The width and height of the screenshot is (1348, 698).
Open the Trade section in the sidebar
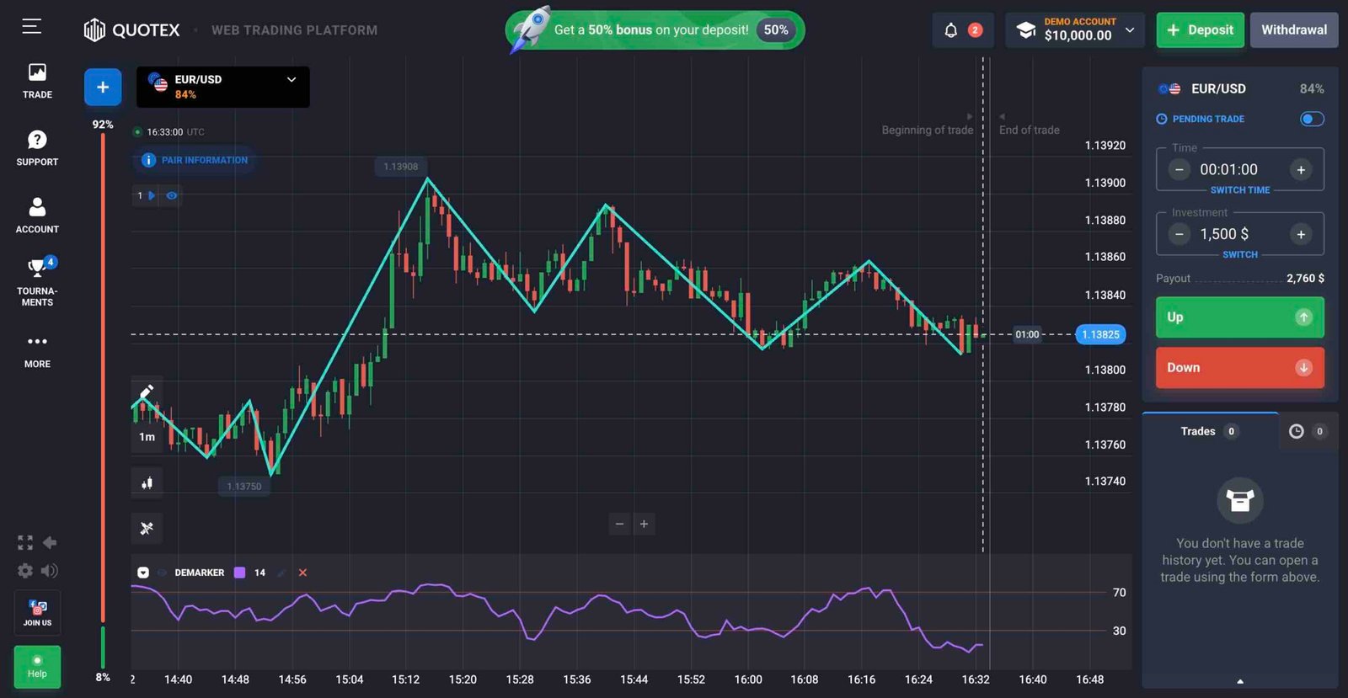pyautogui.click(x=37, y=82)
